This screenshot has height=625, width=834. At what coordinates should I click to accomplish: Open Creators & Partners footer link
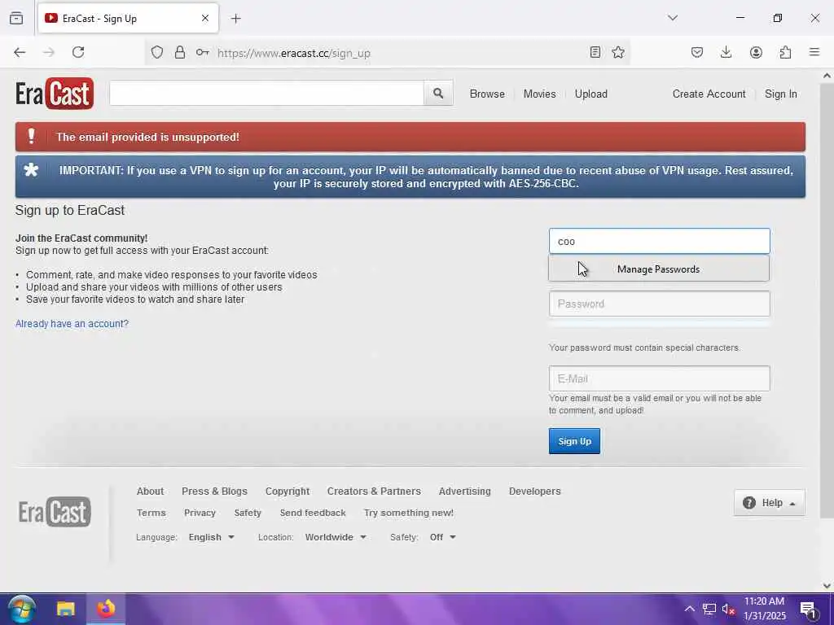click(374, 491)
